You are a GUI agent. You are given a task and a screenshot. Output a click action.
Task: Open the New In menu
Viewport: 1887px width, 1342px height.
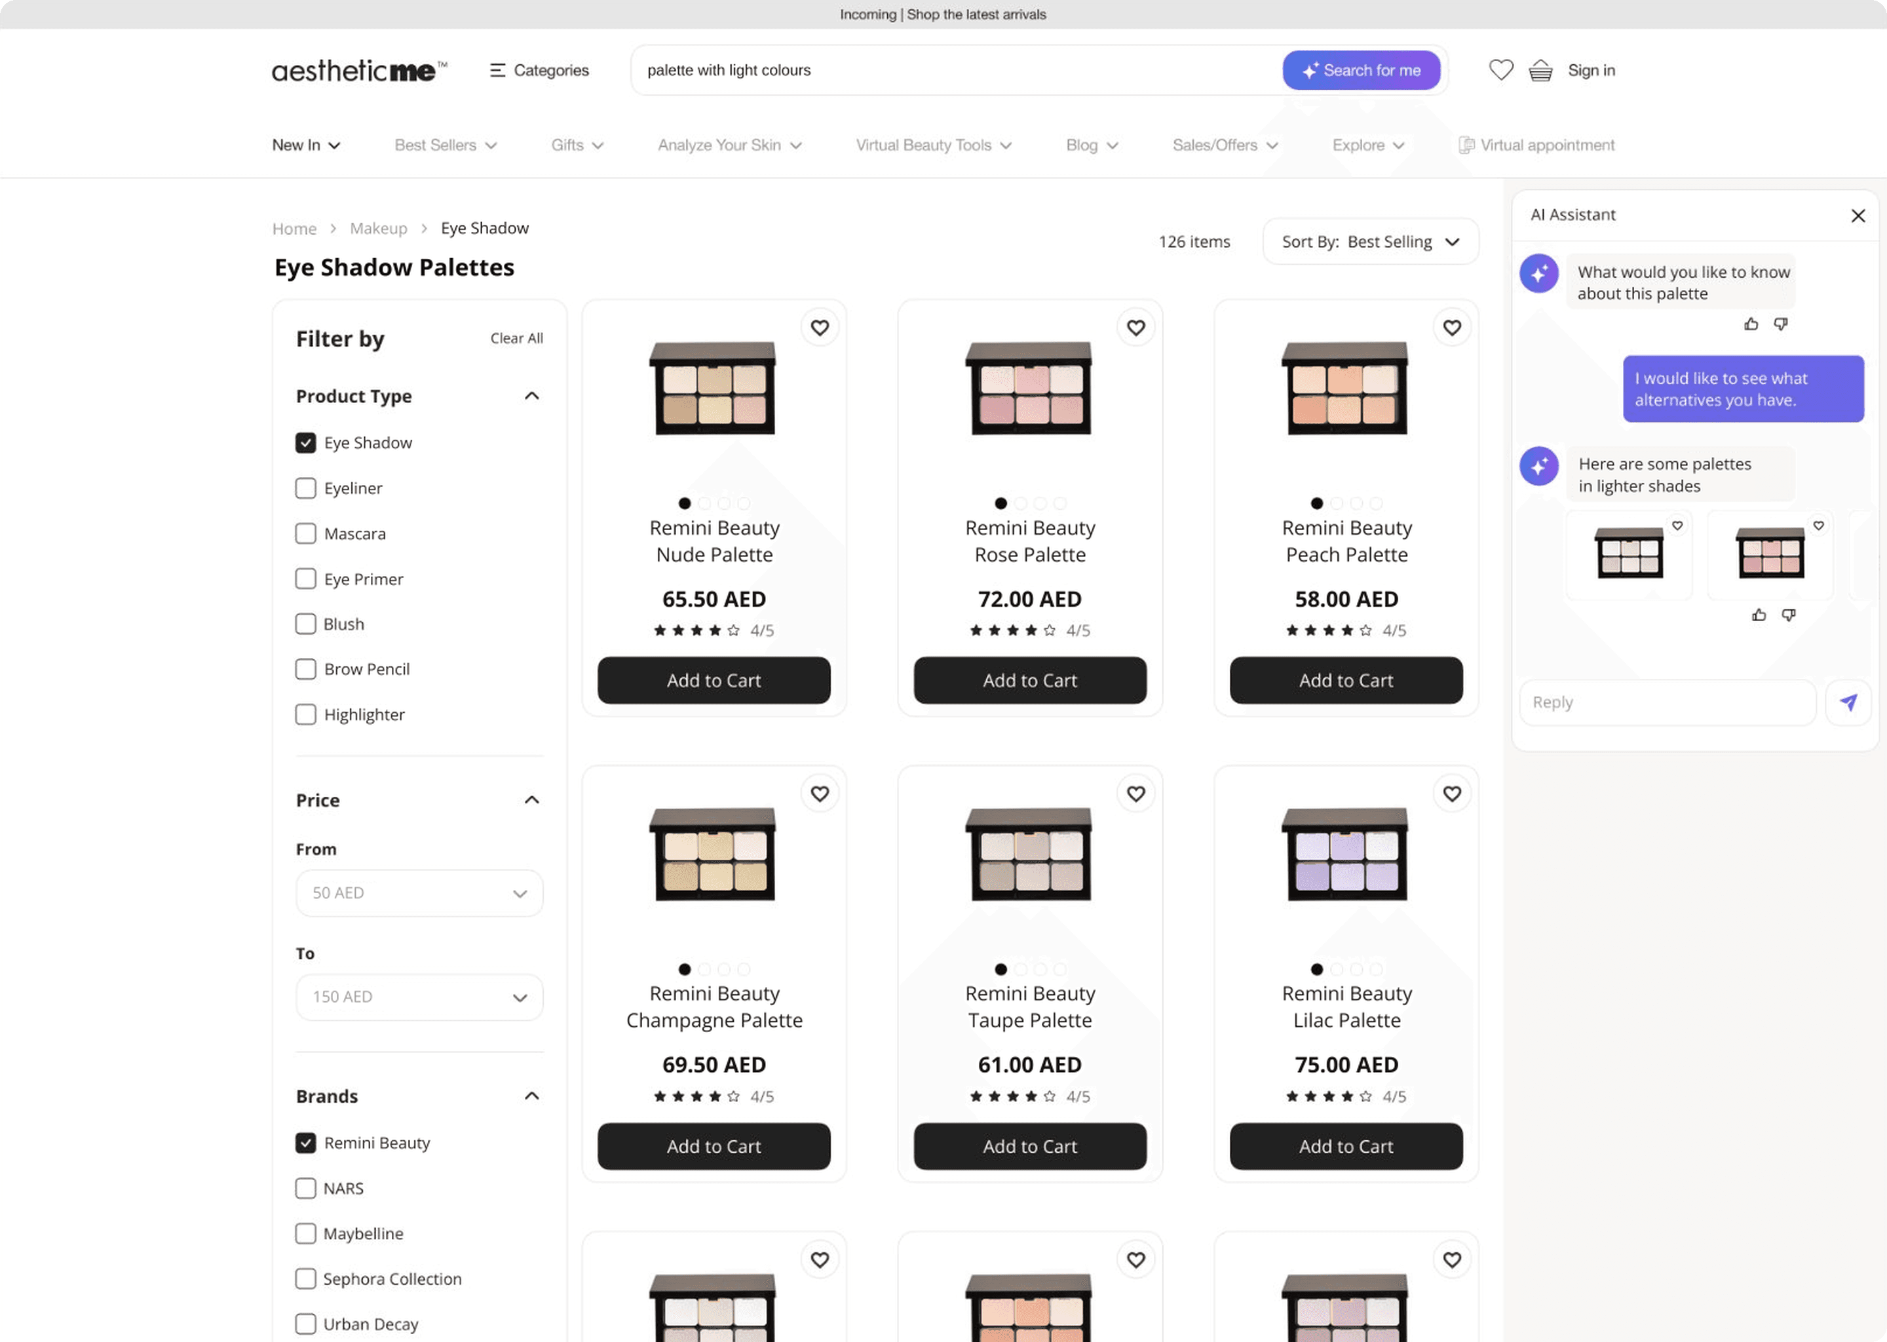(x=307, y=145)
